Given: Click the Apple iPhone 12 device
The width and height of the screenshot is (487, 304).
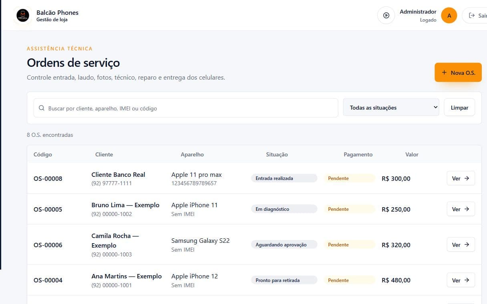Looking at the screenshot, I should 195,276.
